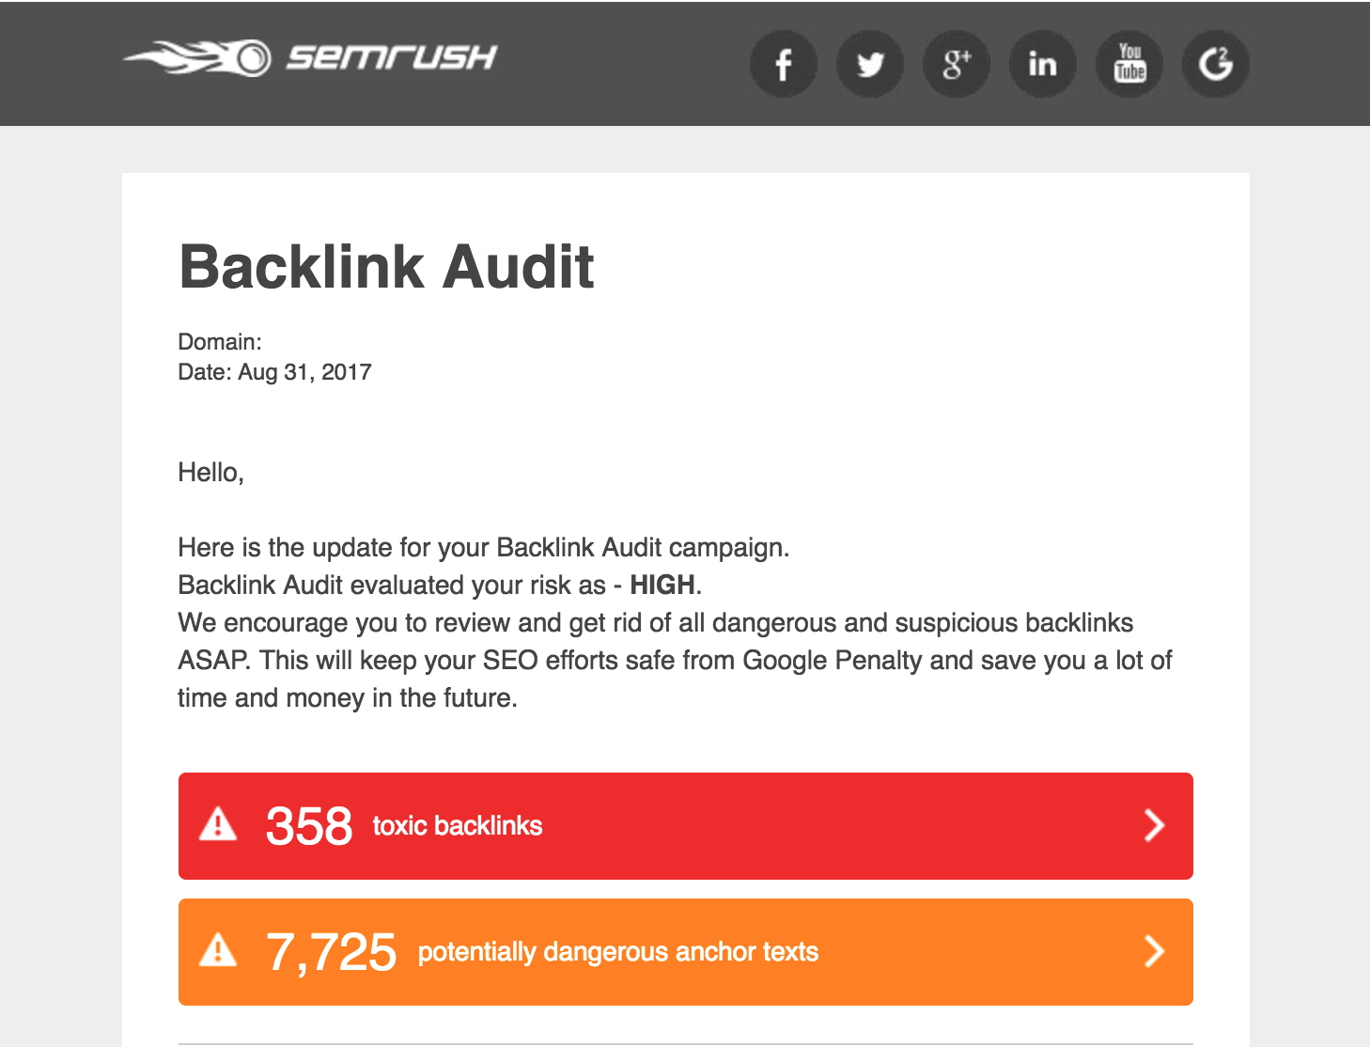Image resolution: width=1370 pixels, height=1047 pixels.
Task: Click the SEMrush wordmark in the header
Action: (388, 57)
